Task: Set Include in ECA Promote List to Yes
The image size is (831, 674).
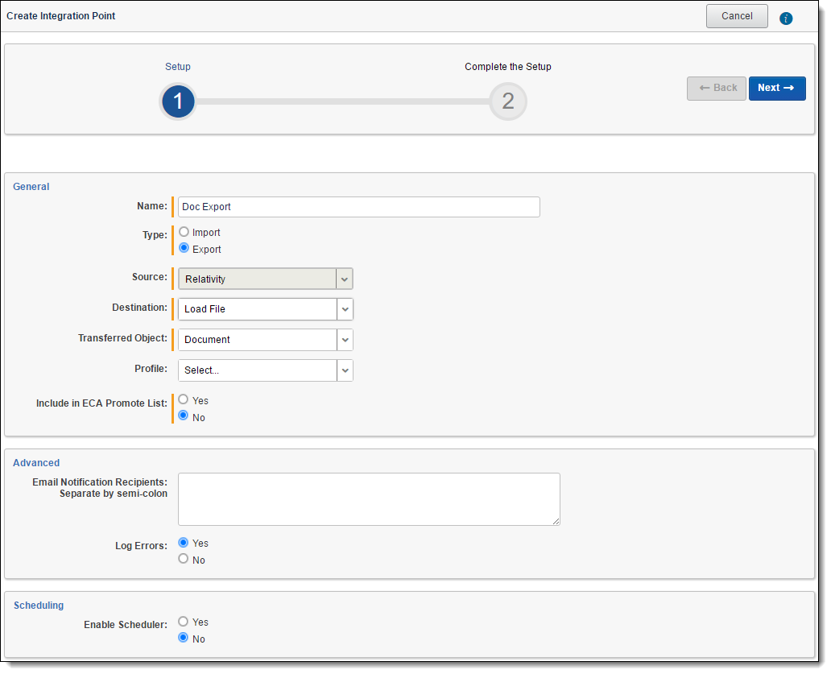Action: coord(184,400)
